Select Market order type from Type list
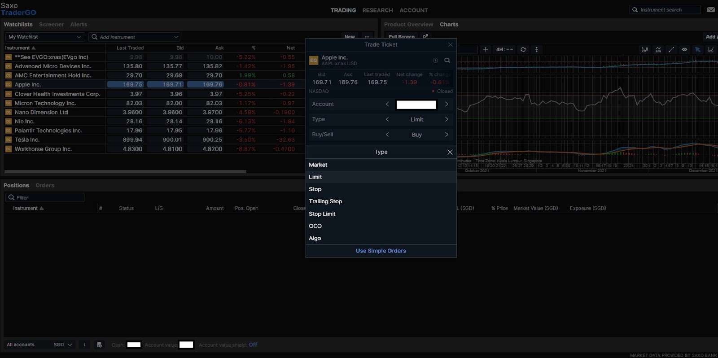This screenshot has height=358, width=718. tap(381, 165)
